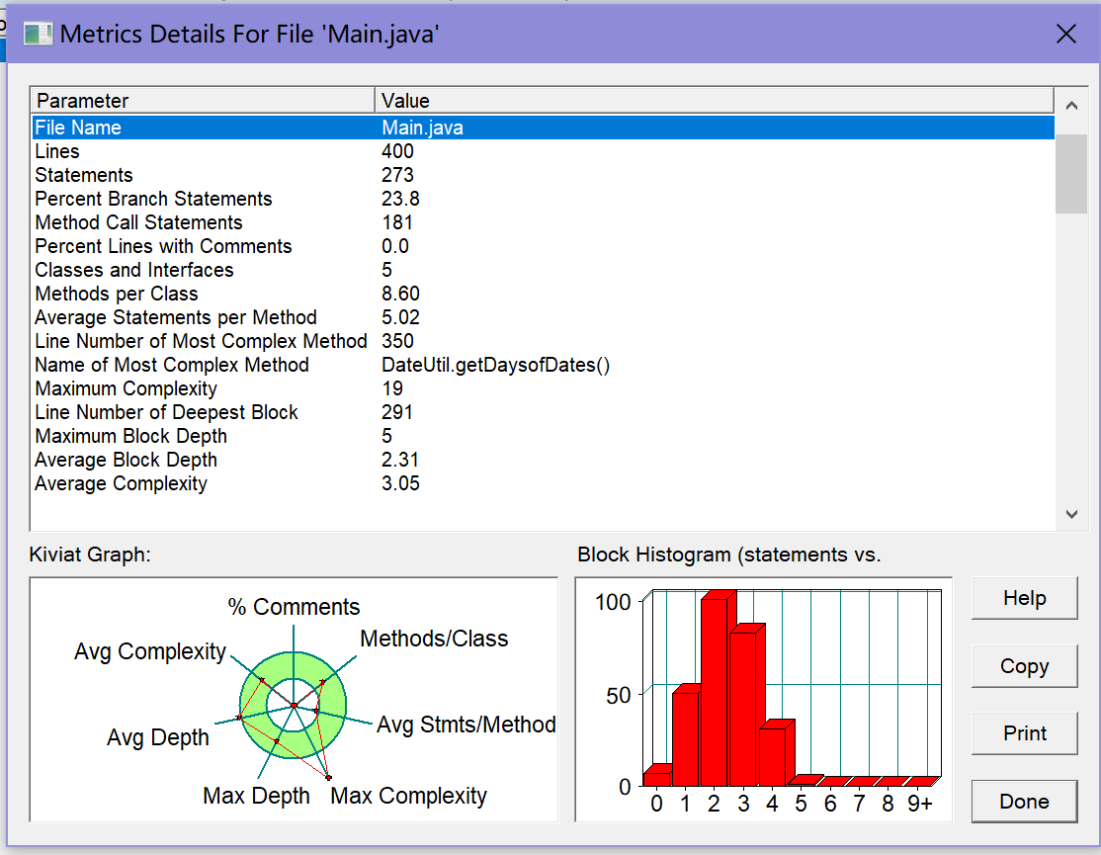Click the value 8.60 for Methods per Class
Screen dimensions: 1101x855
[x=400, y=295]
